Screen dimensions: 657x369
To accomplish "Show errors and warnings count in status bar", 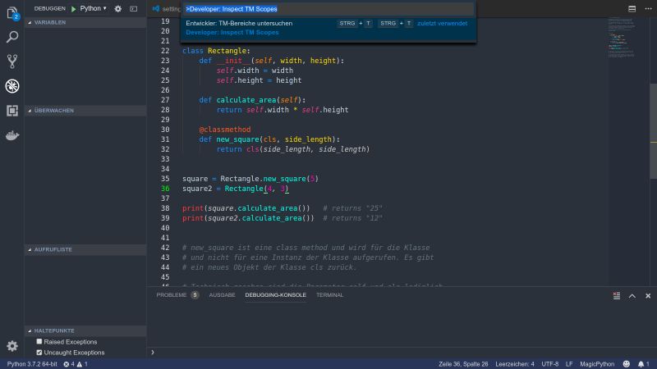I will 76,364.
